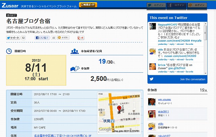This screenshot has height=137, width=216.
Task: Retweet the stilo tweet
Action: click(x=180, y=60)
